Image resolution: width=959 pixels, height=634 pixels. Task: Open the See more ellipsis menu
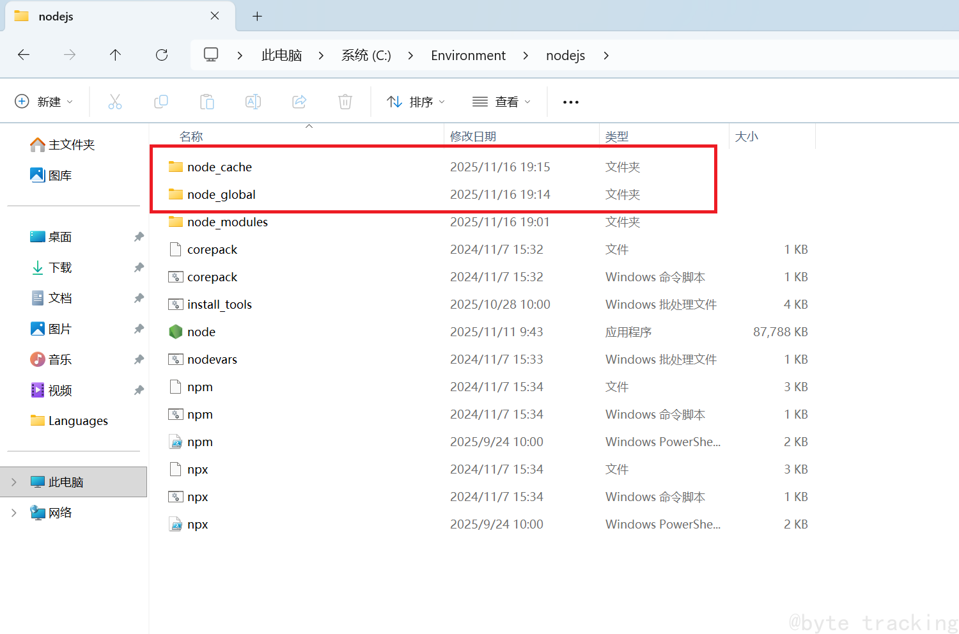pos(570,101)
